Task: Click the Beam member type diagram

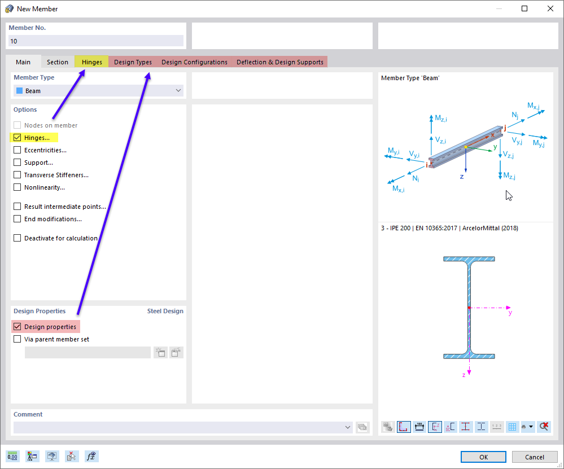Action: point(466,147)
